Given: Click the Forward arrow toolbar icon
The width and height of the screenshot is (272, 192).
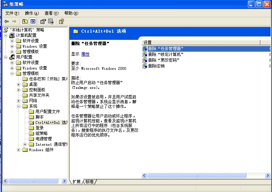Looking at the screenshot, I should pos(14,21).
